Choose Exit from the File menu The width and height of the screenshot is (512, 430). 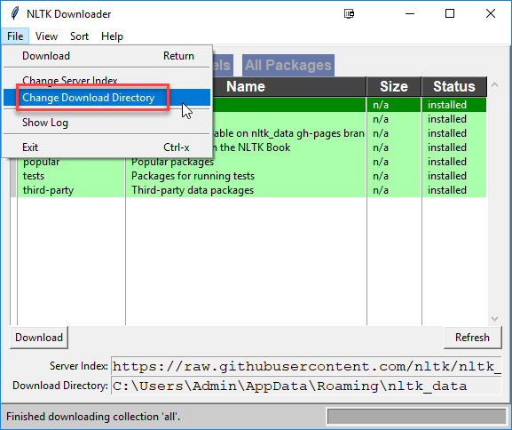[106, 147]
